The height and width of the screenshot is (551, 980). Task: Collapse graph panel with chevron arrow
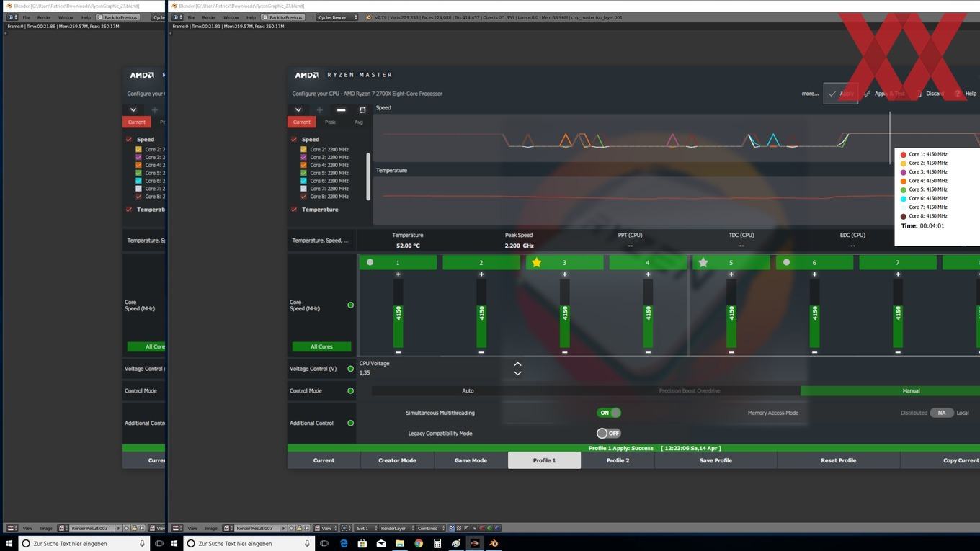298,110
